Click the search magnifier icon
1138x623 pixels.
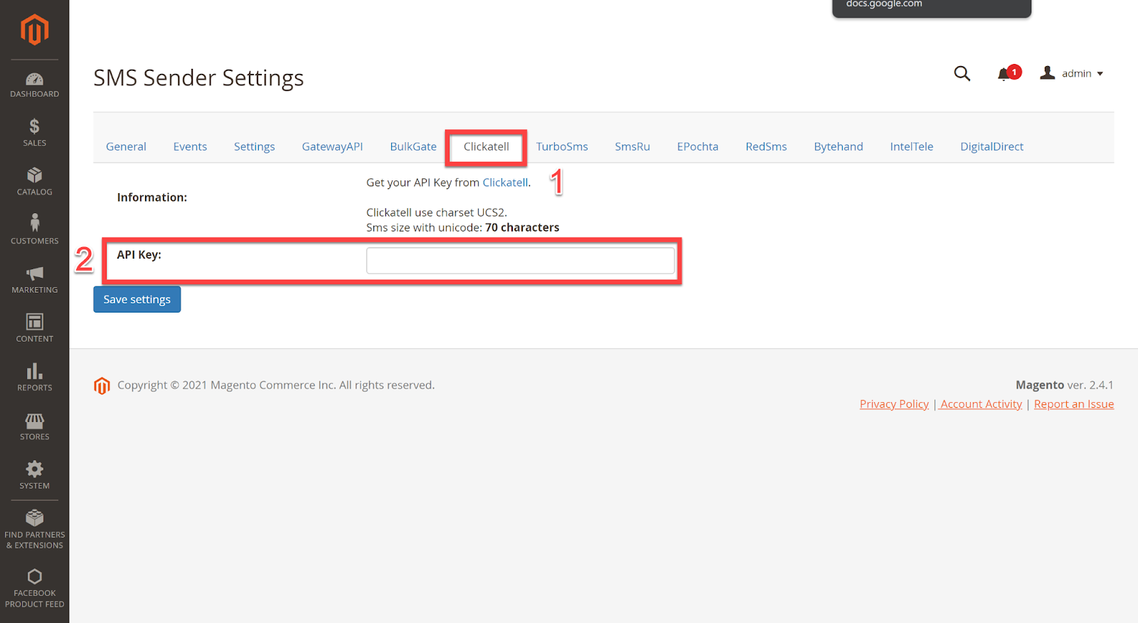[962, 73]
